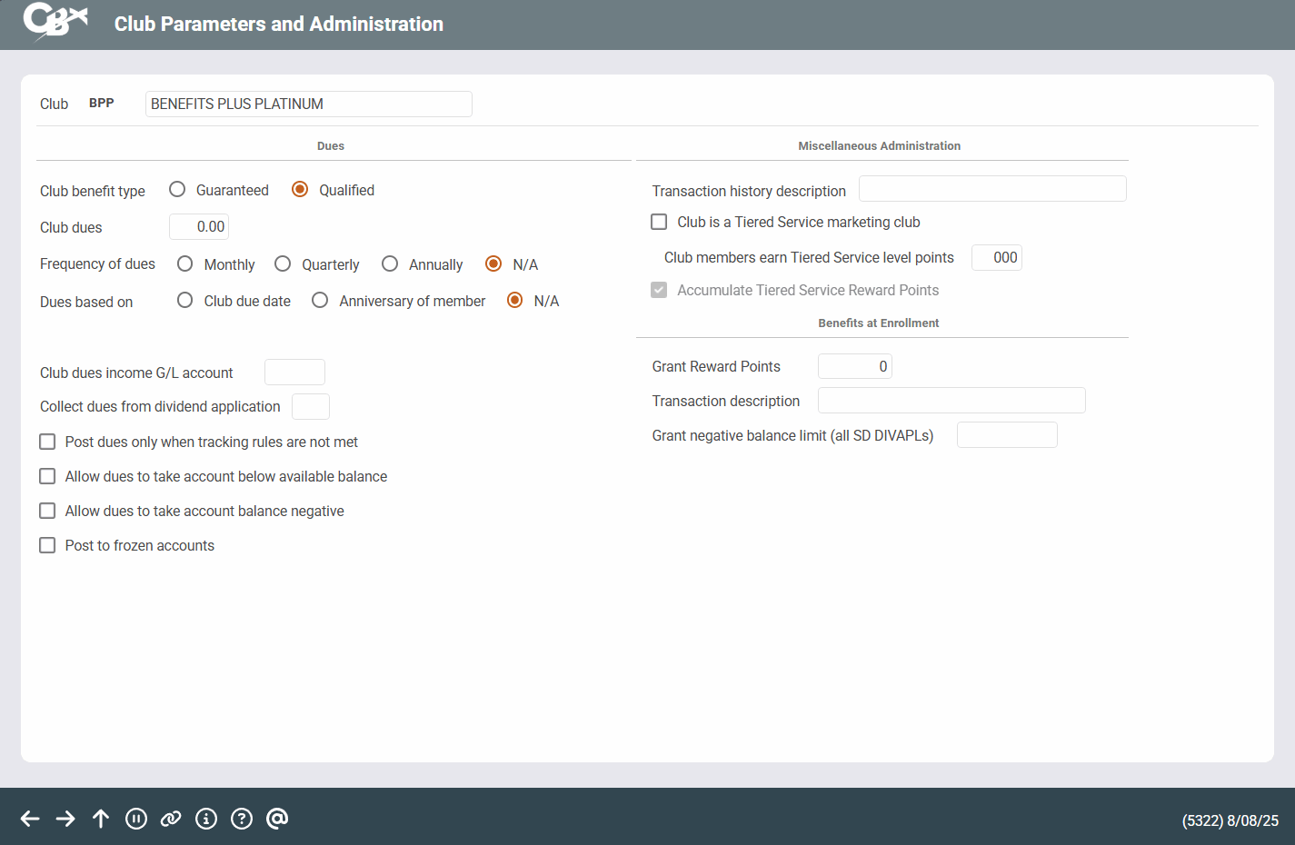Click the up arrow icon
This screenshot has width=1295, height=845.
coord(101,819)
